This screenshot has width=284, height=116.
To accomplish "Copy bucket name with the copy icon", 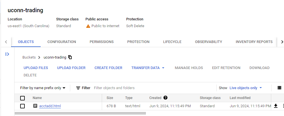I will (70, 57).
